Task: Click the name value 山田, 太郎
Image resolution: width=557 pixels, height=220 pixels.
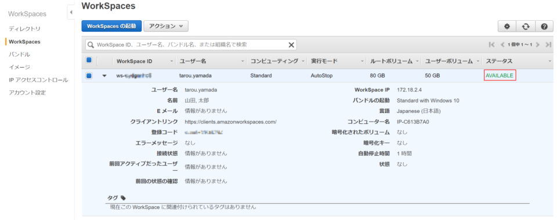Action: point(197,100)
